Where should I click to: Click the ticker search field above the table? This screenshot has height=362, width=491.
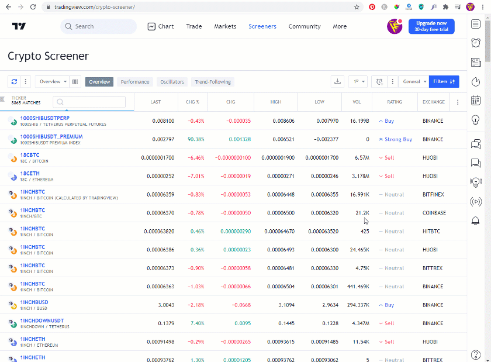[89, 102]
